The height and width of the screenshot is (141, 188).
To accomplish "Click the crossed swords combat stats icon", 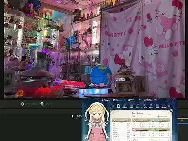I will pyautogui.click(x=114, y=120).
